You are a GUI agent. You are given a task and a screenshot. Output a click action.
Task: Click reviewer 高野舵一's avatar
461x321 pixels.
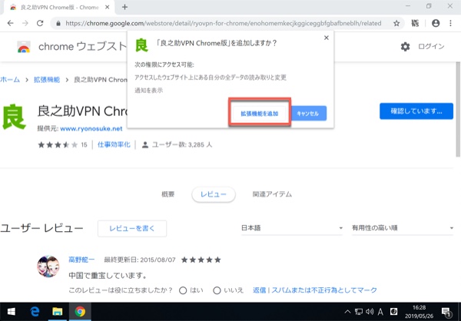coord(48,266)
